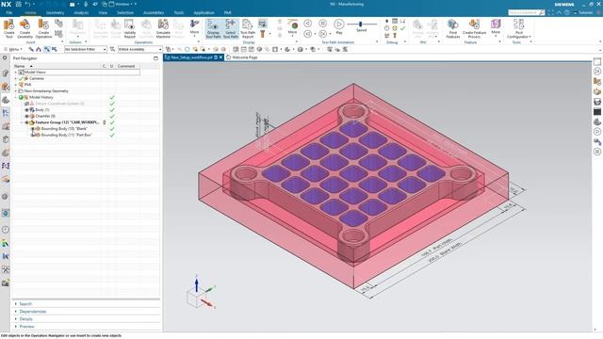This screenshot has height=339, width=603.
Task: Toggle Display Tool Path
Action: 213,28
